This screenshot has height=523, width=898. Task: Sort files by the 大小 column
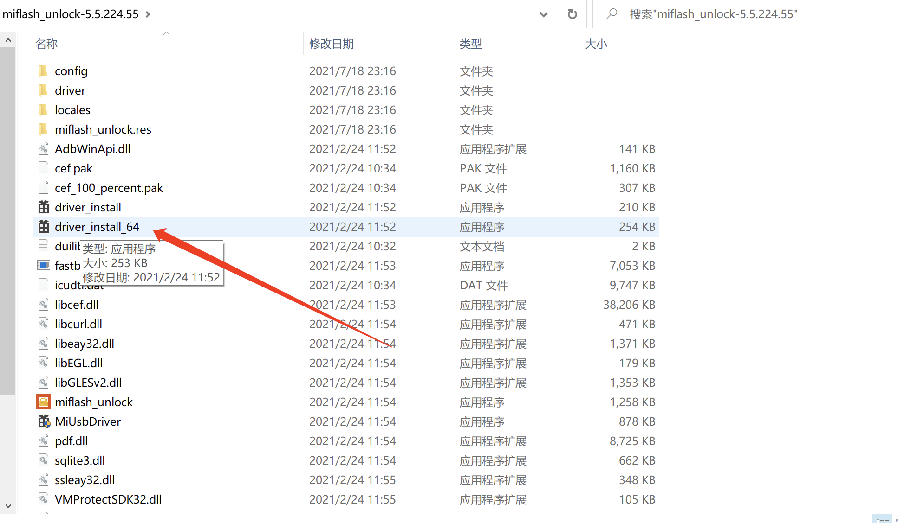tap(597, 44)
